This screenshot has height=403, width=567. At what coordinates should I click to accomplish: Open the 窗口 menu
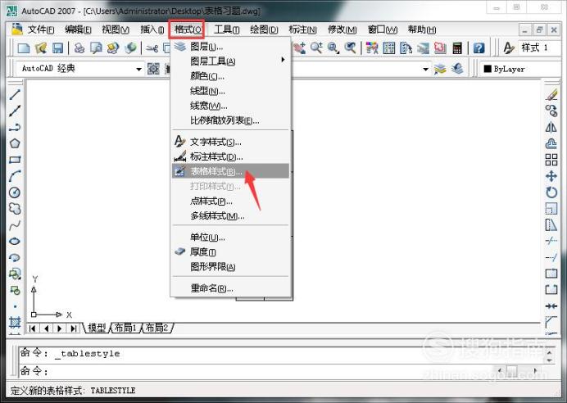tap(382, 29)
